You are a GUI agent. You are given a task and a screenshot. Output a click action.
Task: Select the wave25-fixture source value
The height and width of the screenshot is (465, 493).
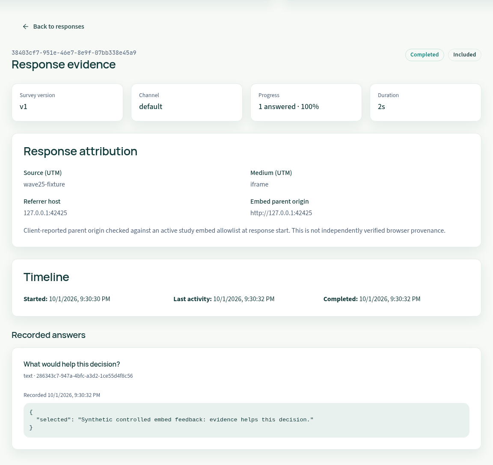(x=45, y=184)
